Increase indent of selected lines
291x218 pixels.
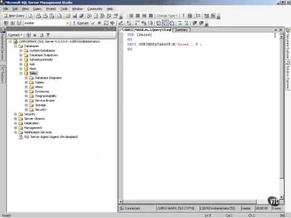pos(201,23)
